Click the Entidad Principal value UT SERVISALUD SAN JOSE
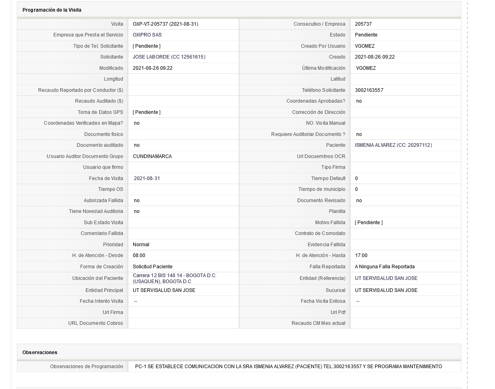The image size is (495, 389). [x=164, y=290]
